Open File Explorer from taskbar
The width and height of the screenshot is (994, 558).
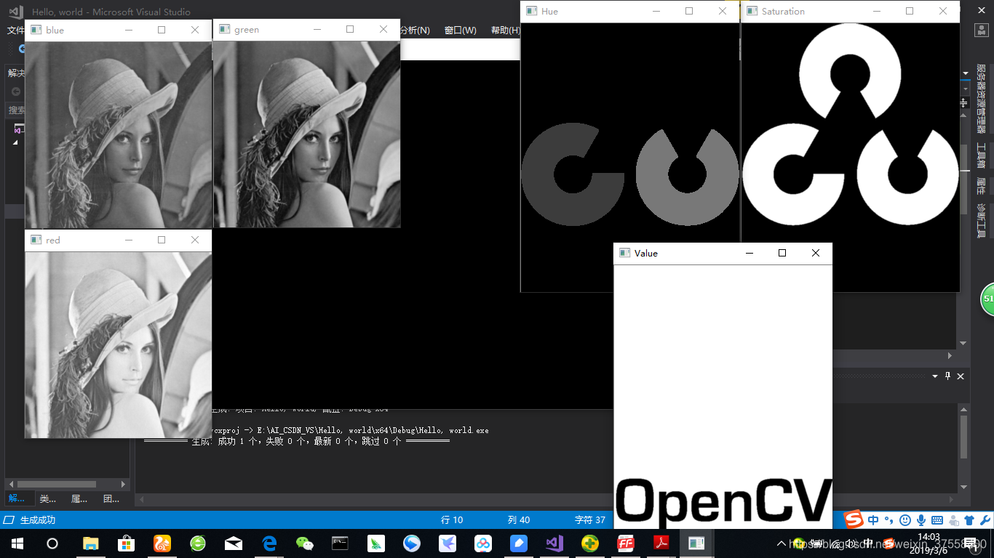coord(91,543)
